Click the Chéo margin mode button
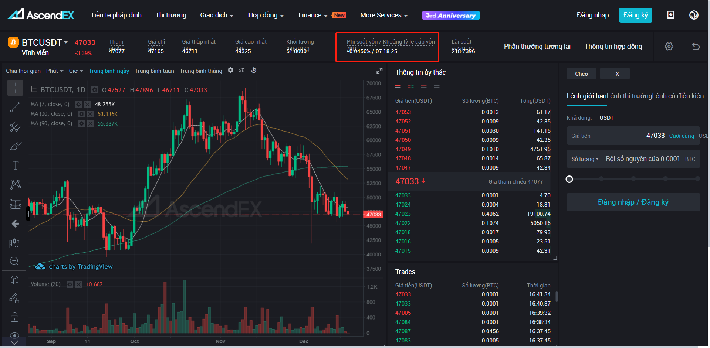This screenshot has height=348, width=710. tap(581, 74)
